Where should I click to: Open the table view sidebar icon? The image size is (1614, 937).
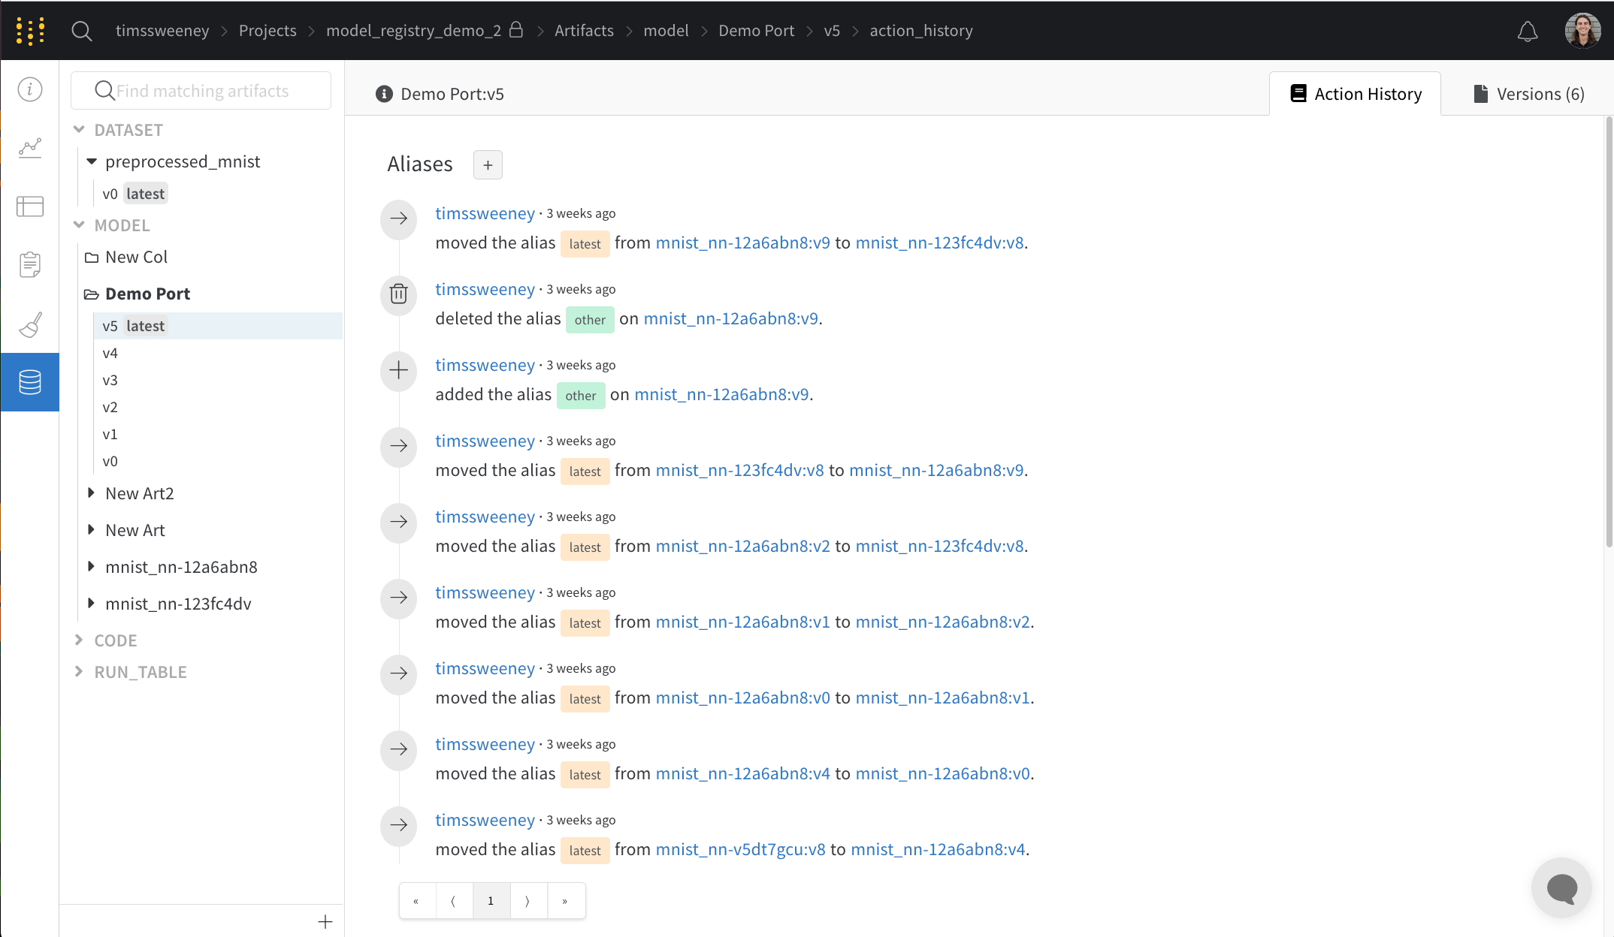point(30,206)
